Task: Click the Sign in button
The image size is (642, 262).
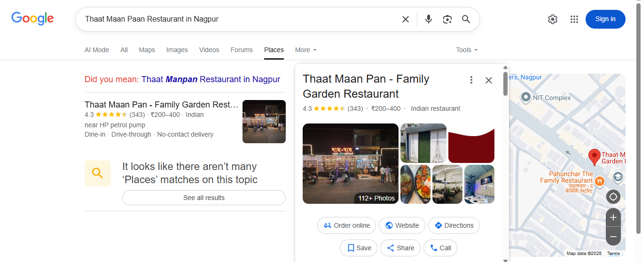Action: [605, 19]
